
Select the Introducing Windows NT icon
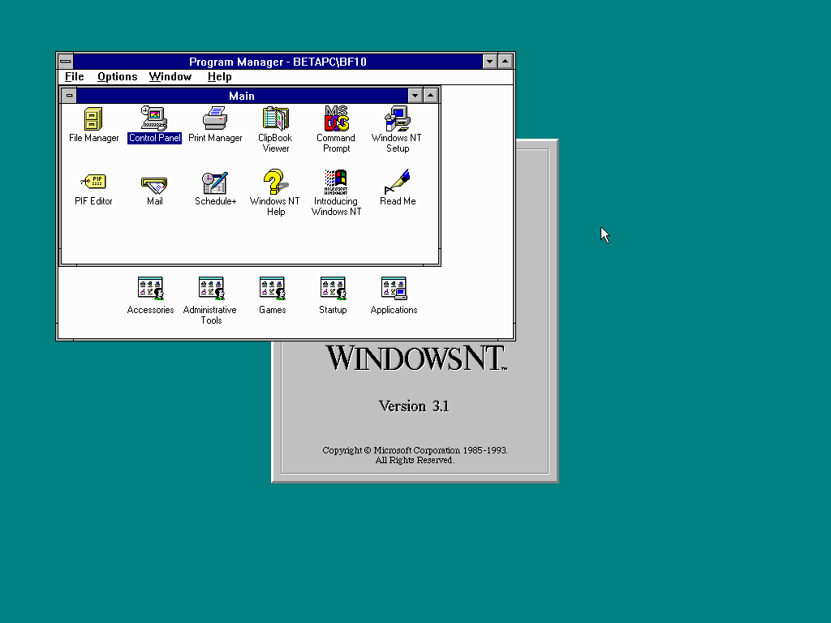336,183
